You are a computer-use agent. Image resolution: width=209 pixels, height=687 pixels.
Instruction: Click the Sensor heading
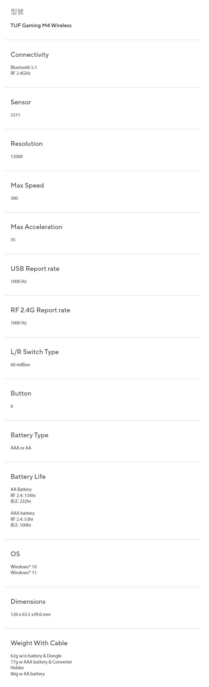21,102
